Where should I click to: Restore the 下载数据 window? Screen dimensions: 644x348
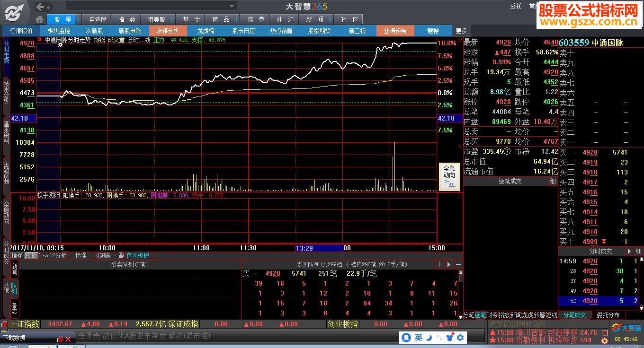[x=60, y=339]
